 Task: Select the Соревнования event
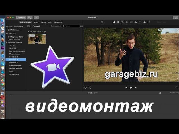(15, 65)
